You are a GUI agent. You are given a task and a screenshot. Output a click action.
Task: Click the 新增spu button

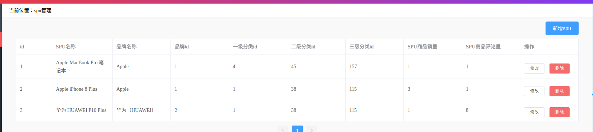[562, 28]
